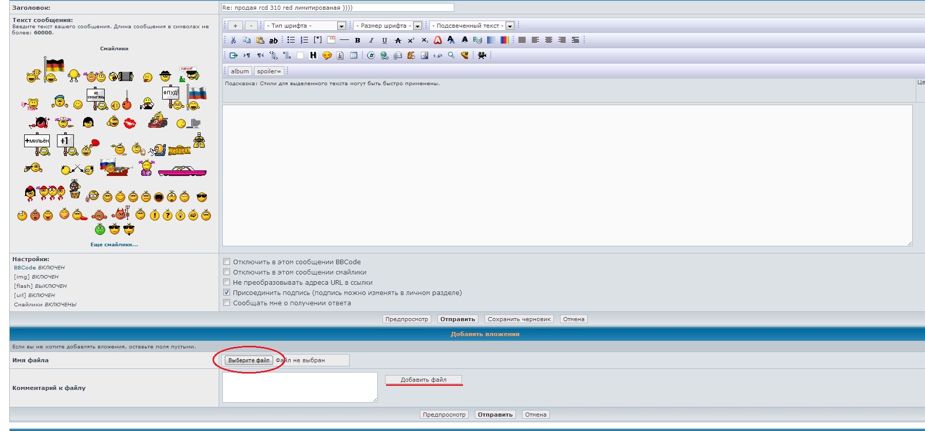925x431 pixels.
Task: Click 'Еще смайлики...' link
Action: [x=114, y=245]
